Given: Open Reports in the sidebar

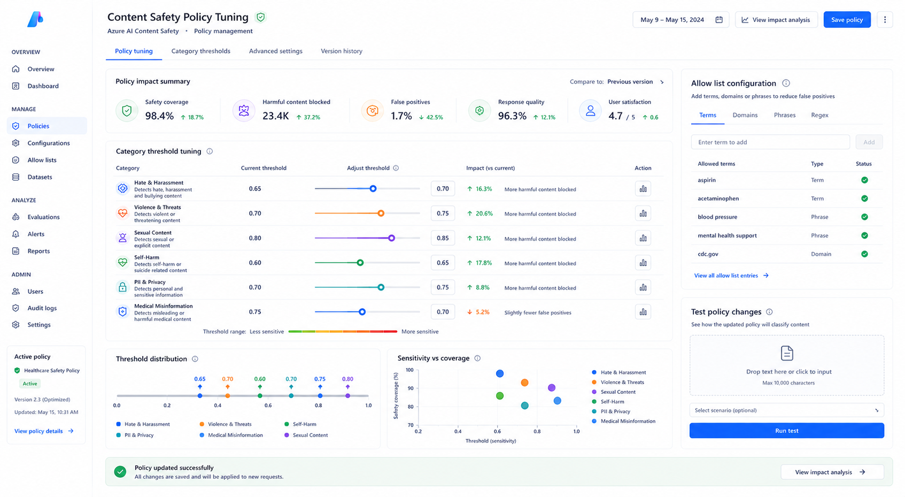Looking at the screenshot, I should [x=38, y=251].
